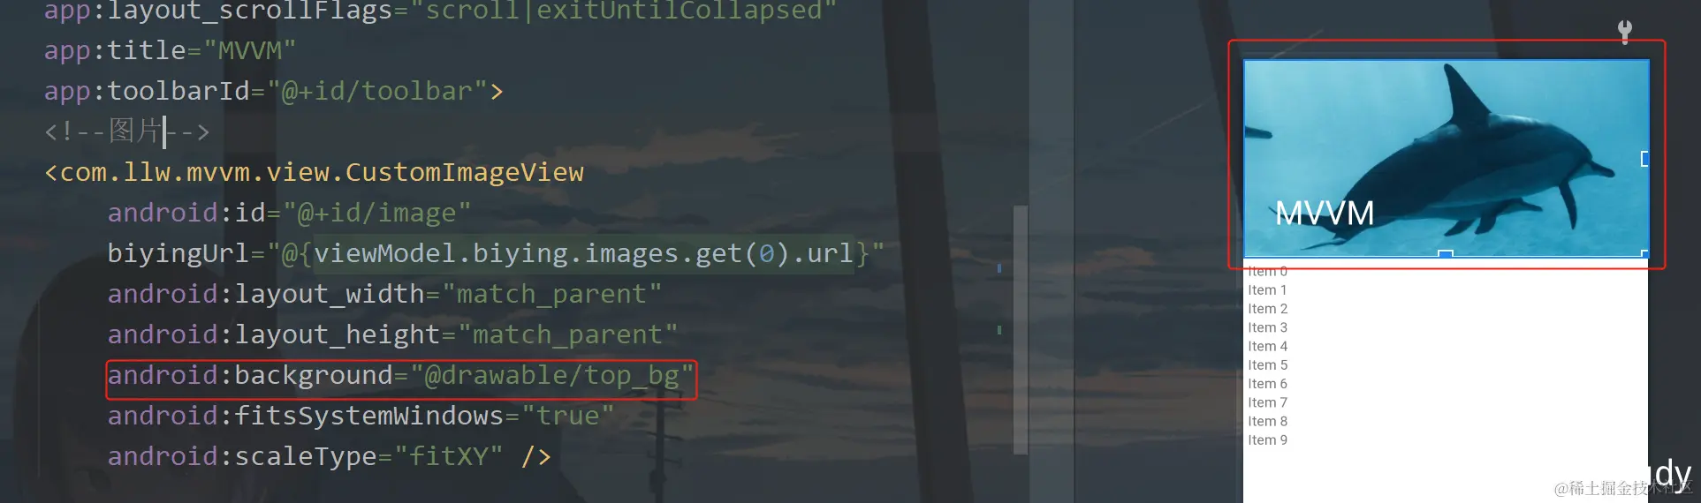Select Item 3 in the preview list
Image resolution: width=1701 pixels, height=503 pixels.
pos(1267,327)
